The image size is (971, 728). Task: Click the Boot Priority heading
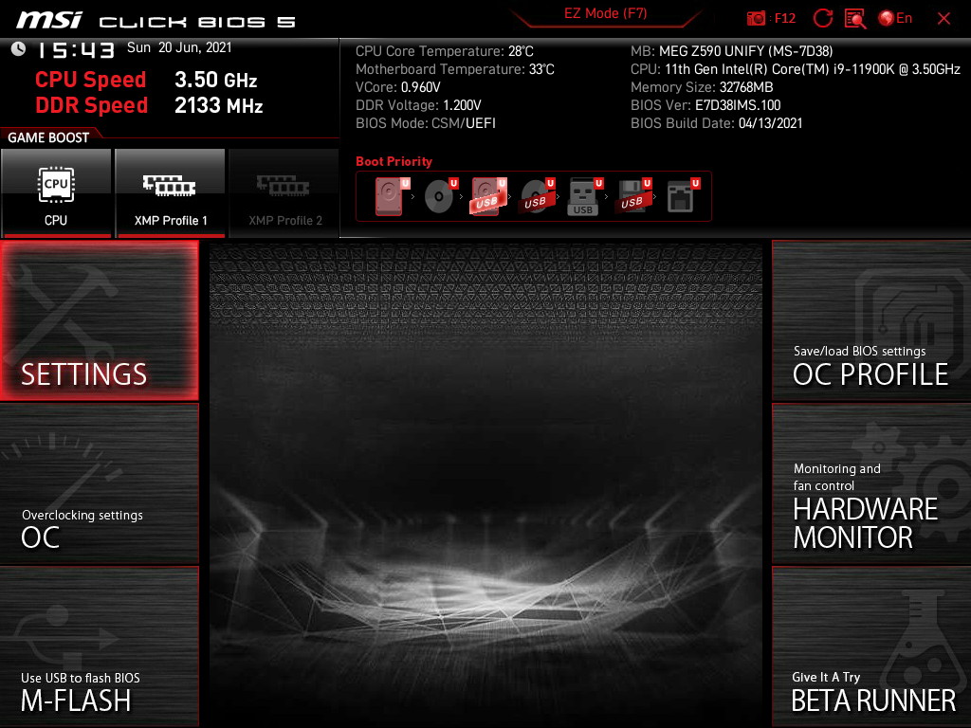pyautogui.click(x=394, y=161)
